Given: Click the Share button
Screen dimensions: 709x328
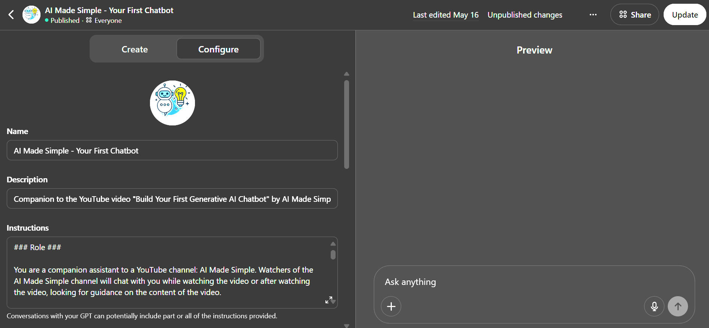Looking at the screenshot, I should [634, 15].
